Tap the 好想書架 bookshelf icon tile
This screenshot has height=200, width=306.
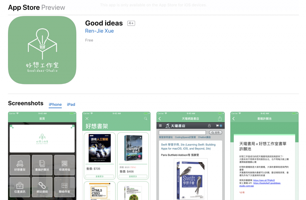pyautogui.click(x=20, y=165)
